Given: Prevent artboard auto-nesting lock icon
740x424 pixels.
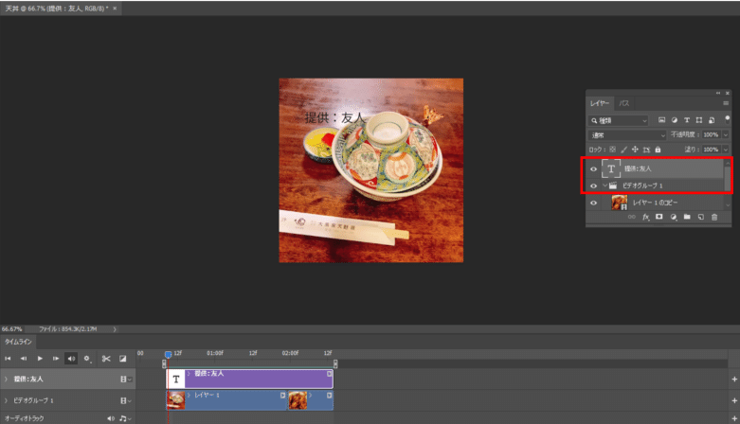Looking at the screenshot, I should 646,150.
